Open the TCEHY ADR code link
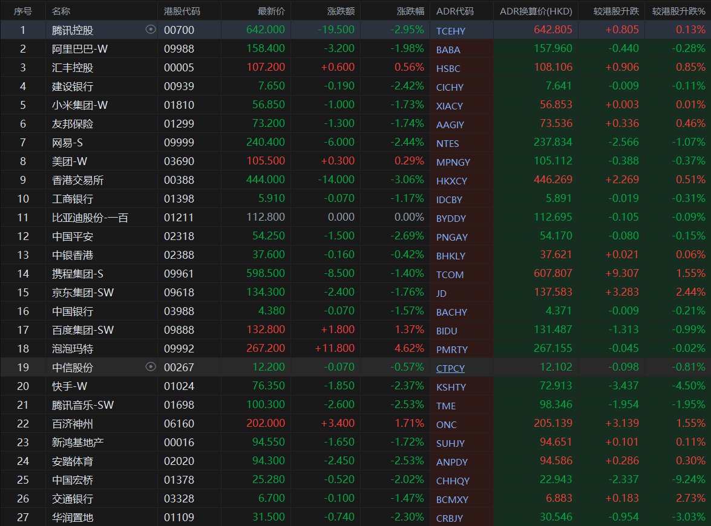The width and height of the screenshot is (711, 526). click(451, 31)
